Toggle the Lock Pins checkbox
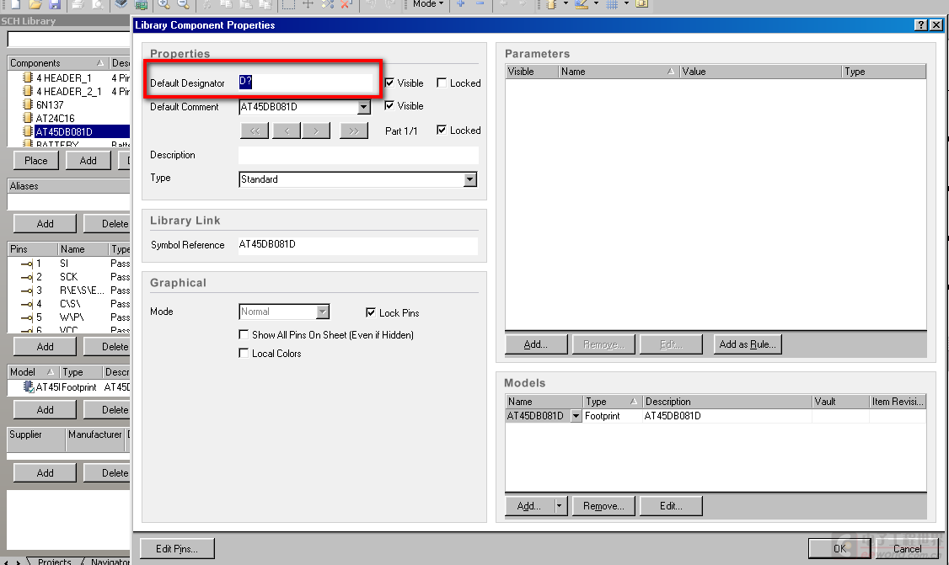Image resolution: width=949 pixels, height=565 pixels. click(x=370, y=312)
